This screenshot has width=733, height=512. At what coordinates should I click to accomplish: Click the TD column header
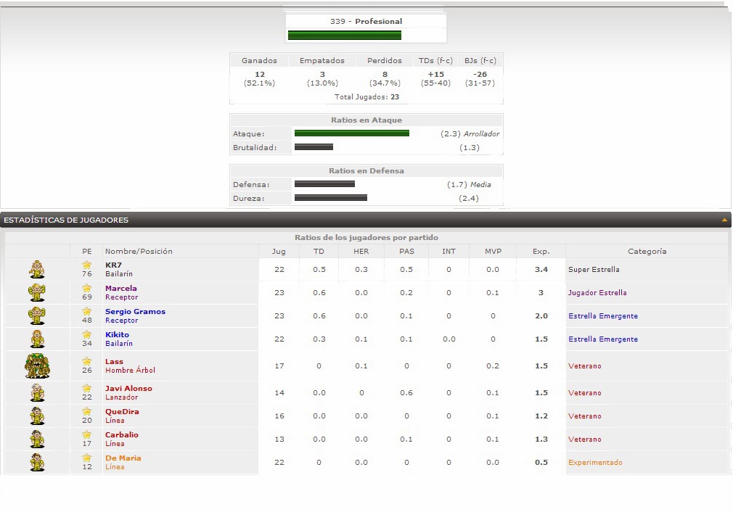(319, 252)
